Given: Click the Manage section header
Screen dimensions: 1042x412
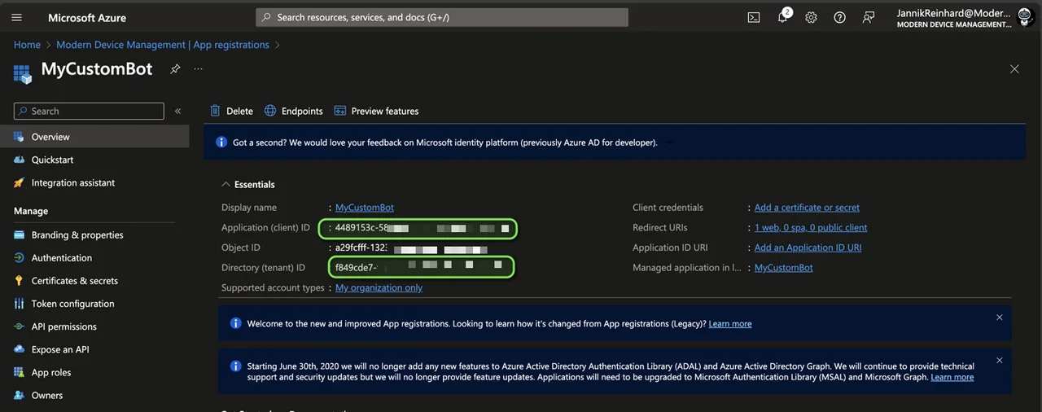Looking at the screenshot, I should [x=31, y=211].
